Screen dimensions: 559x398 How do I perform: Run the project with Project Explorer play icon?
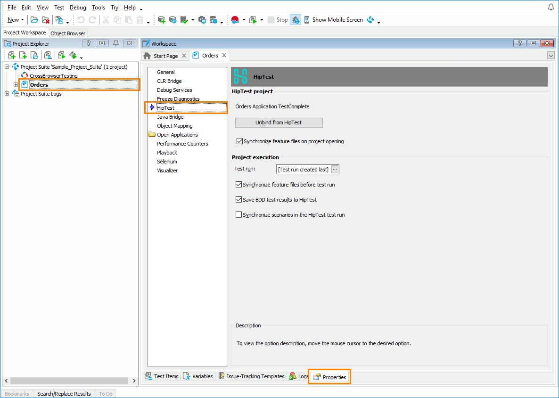pyautogui.click(x=62, y=55)
